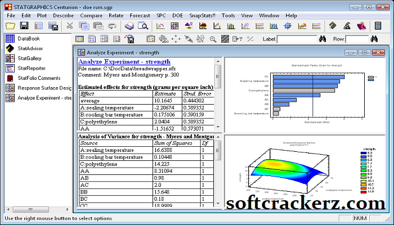Viewport: 394px width, 225px height.
Task: Open the SPC menu
Action: point(161,16)
